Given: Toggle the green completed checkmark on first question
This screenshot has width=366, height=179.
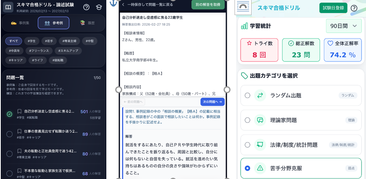Looking at the screenshot, I should coord(9,114).
